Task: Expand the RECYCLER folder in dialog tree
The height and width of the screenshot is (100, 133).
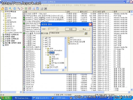Action: click(46, 67)
